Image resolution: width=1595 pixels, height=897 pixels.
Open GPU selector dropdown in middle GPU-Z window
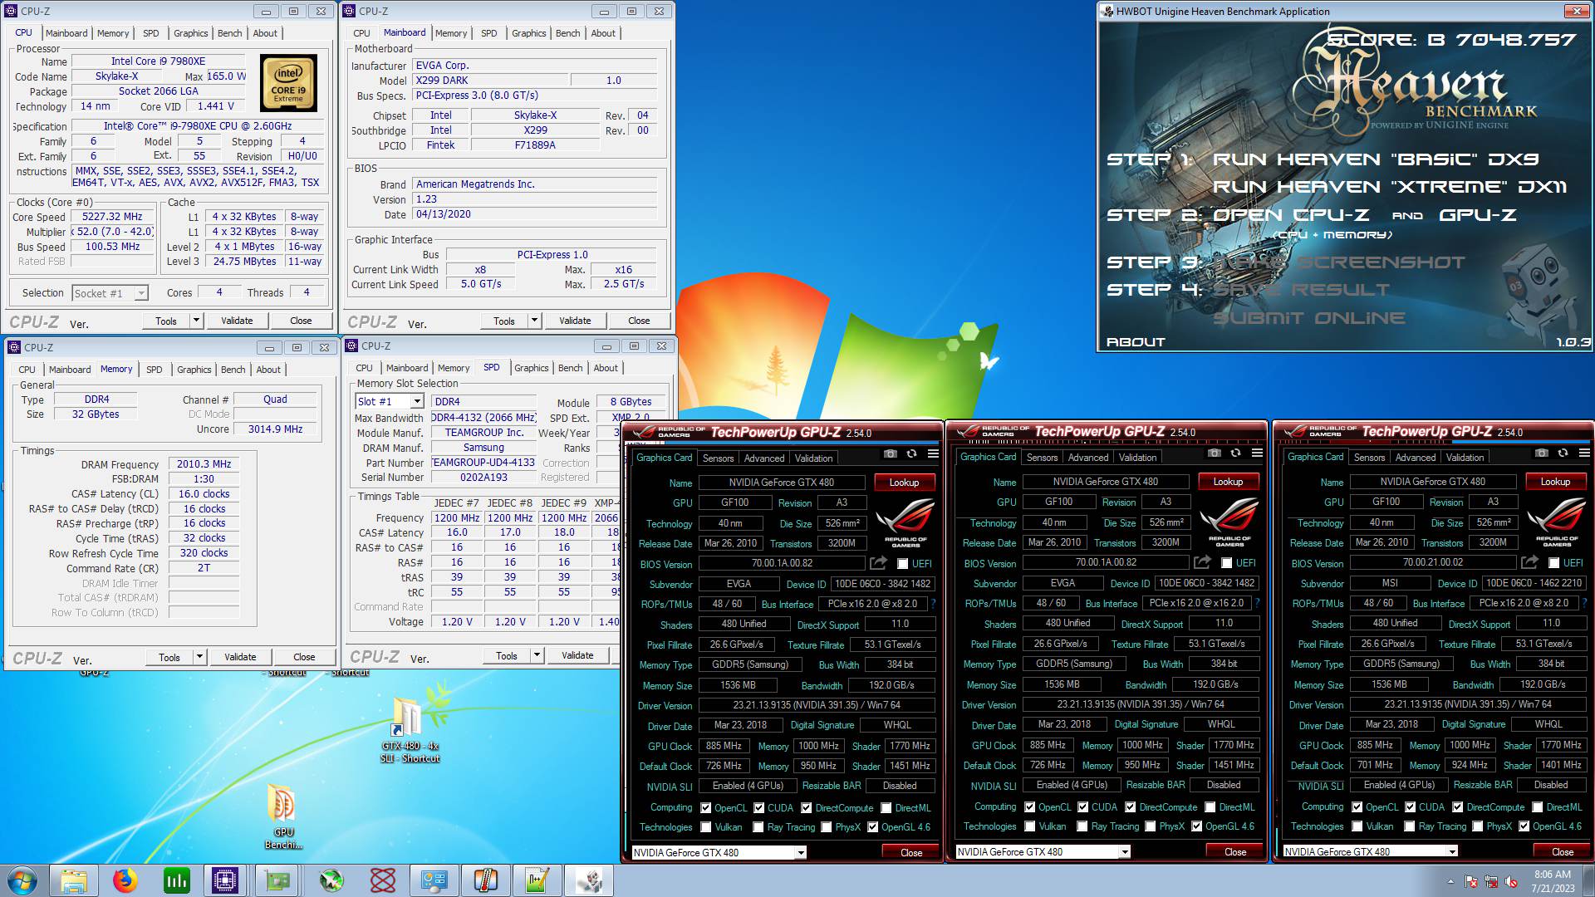tap(1125, 852)
